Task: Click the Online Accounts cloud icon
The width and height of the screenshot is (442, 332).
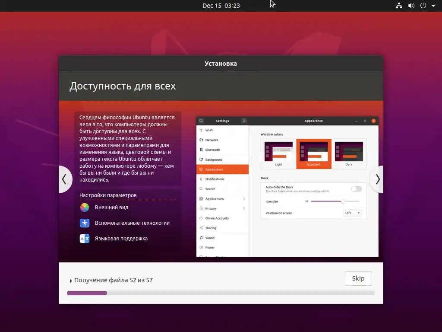Action: (201, 218)
